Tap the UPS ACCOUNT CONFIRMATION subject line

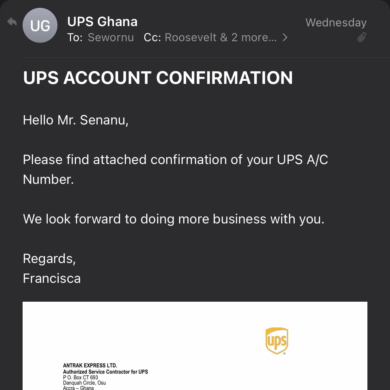click(158, 78)
